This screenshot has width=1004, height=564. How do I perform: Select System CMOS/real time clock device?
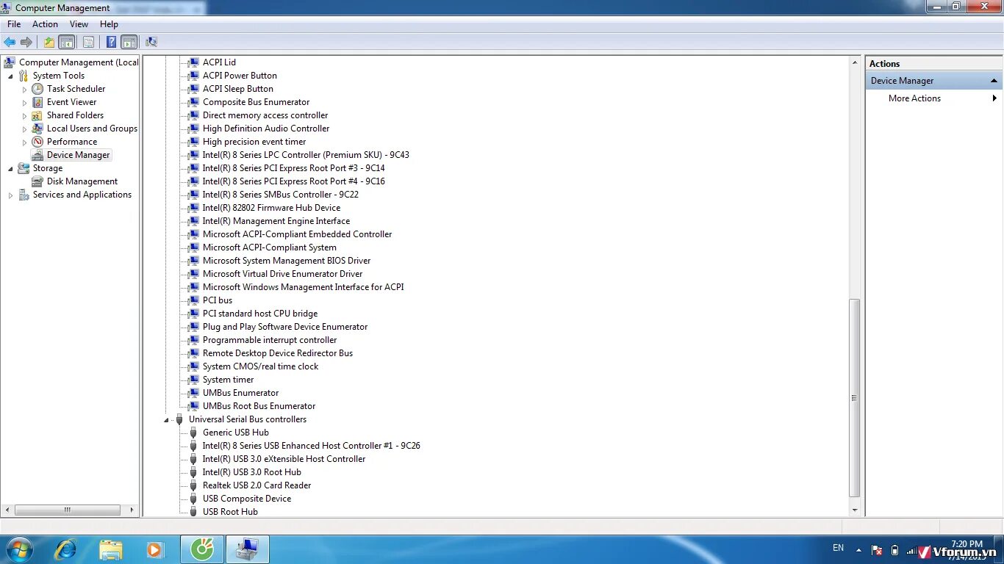261,366
